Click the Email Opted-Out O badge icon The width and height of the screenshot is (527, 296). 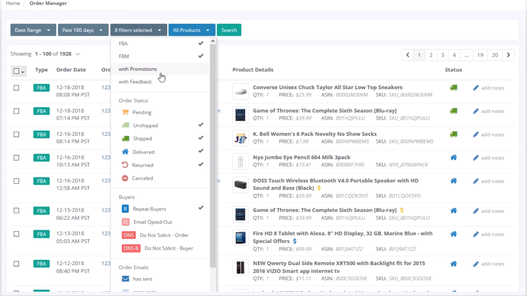(x=125, y=222)
